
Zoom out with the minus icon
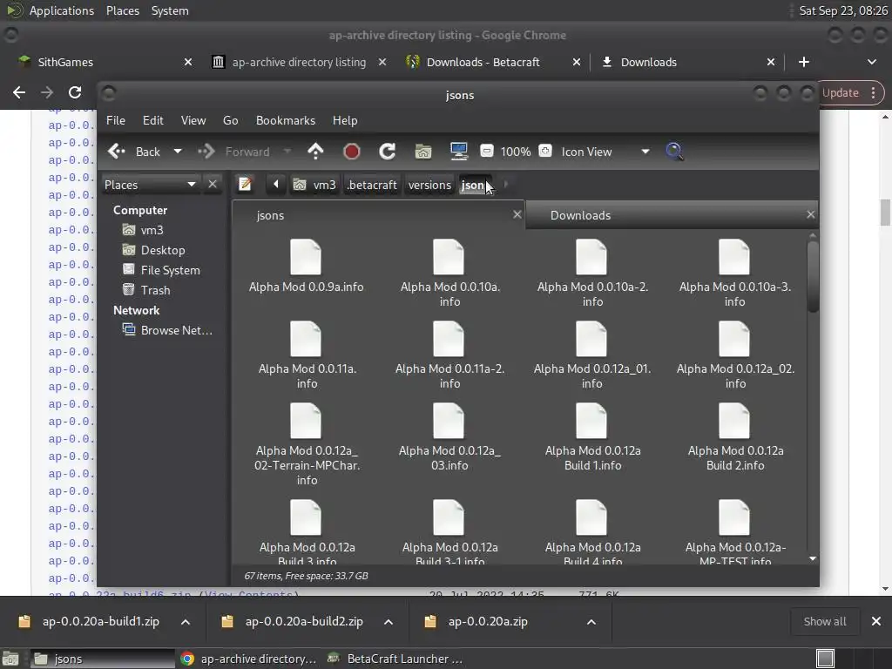tap(486, 151)
